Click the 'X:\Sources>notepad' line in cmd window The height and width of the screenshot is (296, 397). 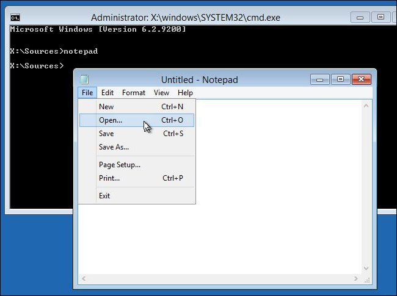point(54,51)
